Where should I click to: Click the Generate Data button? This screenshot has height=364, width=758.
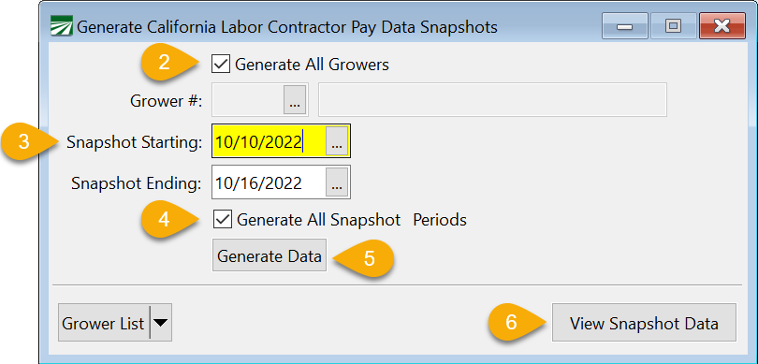270,256
